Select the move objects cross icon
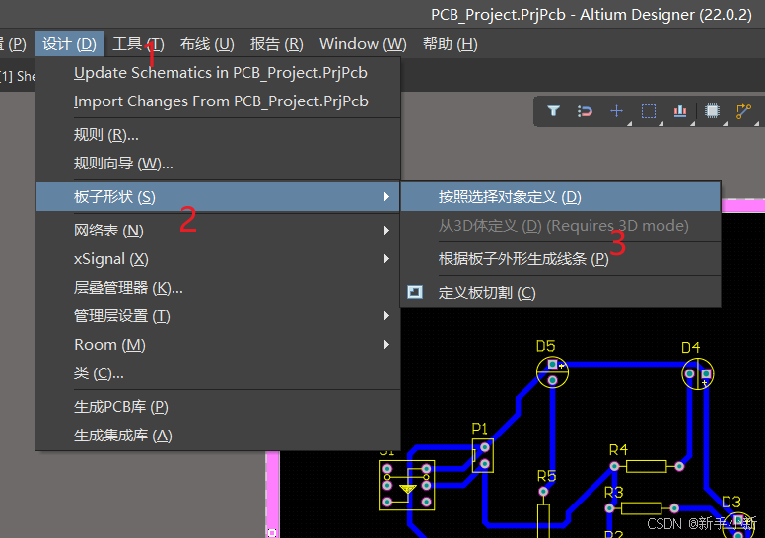Image resolution: width=765 pixels, height=538 pixels. [x=616, y=111]
